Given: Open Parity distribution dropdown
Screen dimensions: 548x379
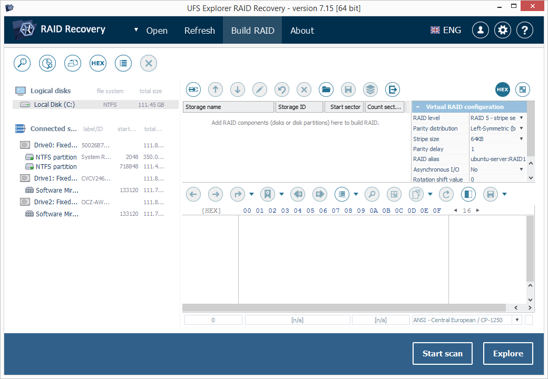Looking at the screenshot, I should [x=521, y=128].
